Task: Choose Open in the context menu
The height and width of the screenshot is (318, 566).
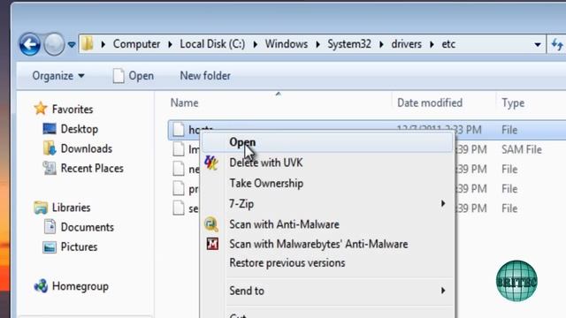Action: 326,142
